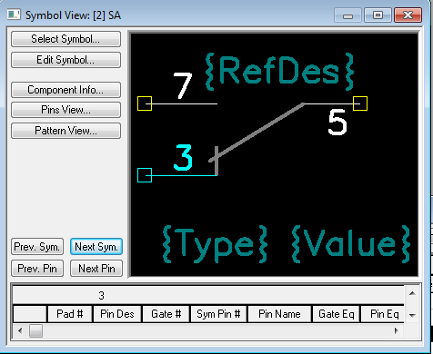Click the yellow square endpoint of pin 5
This screenshot has height=354, width=433.
point(360,103)
